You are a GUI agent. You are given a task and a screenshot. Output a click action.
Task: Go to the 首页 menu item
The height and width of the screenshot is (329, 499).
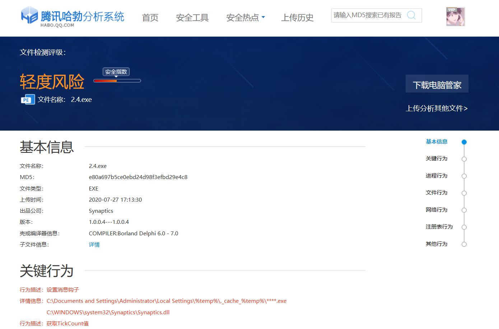(x=150, y=18)
